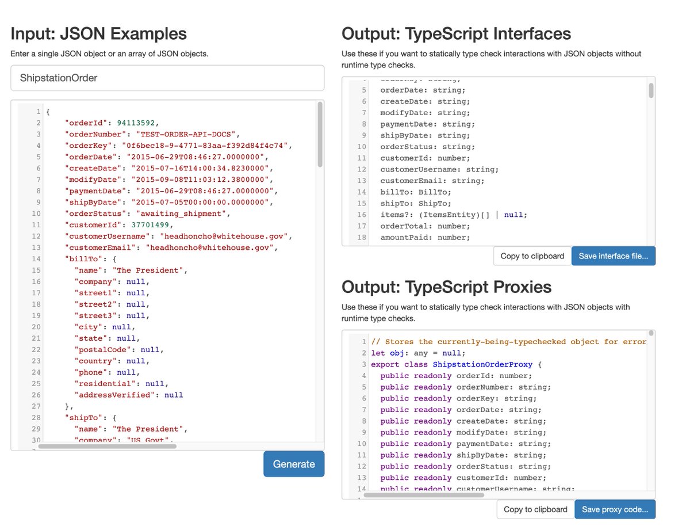This screenshot has width=690, height=526.
Task: Click "customerEmail: string;" interface line
Action: pos(432,181)
